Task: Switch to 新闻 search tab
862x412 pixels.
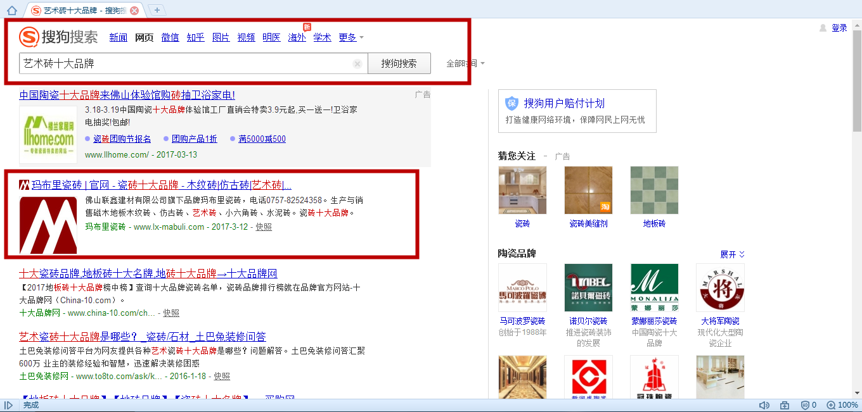Action: click(x=119, y=37)
